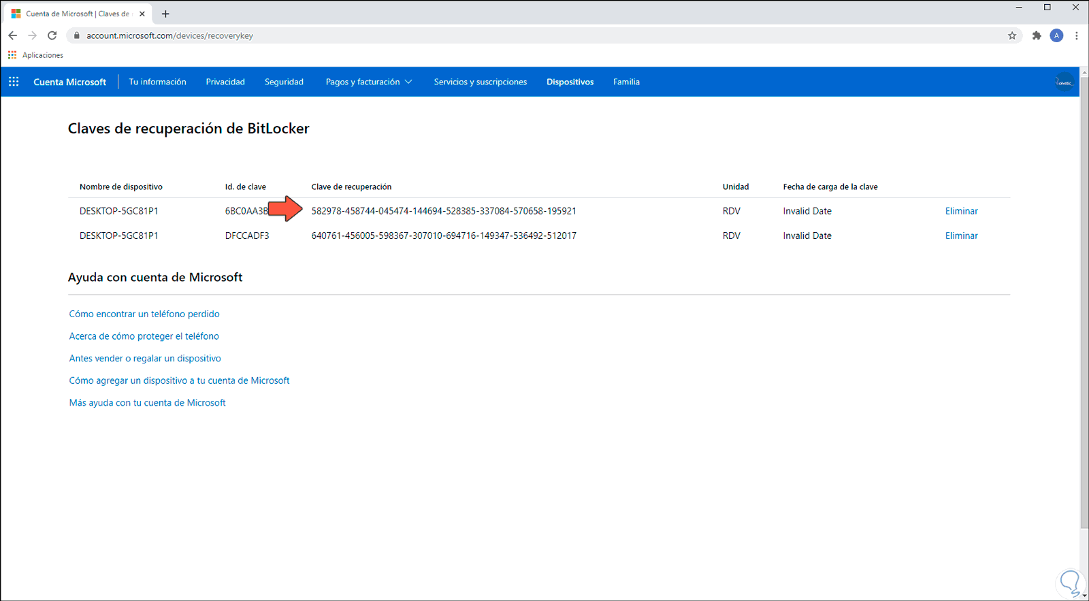Viewport: 1089px width, 601px height.
Task: Click the Unidad column header
Action: [736, 186]
